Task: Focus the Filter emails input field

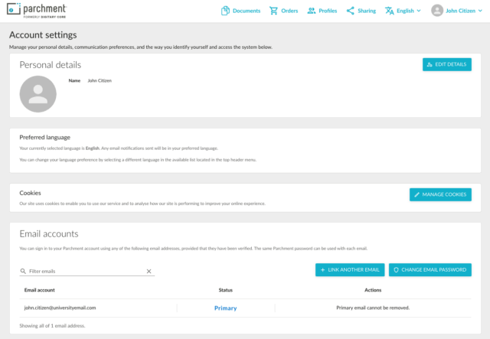Action: click(84, 271)
